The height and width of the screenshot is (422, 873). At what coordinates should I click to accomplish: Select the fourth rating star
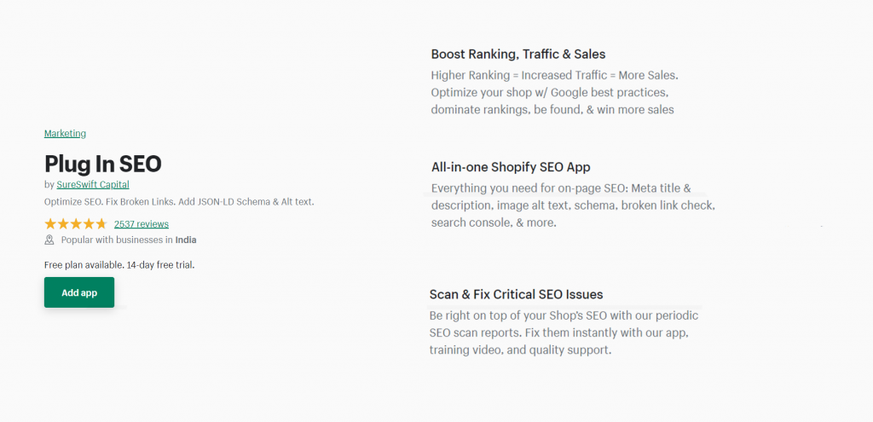coord(89,224)
